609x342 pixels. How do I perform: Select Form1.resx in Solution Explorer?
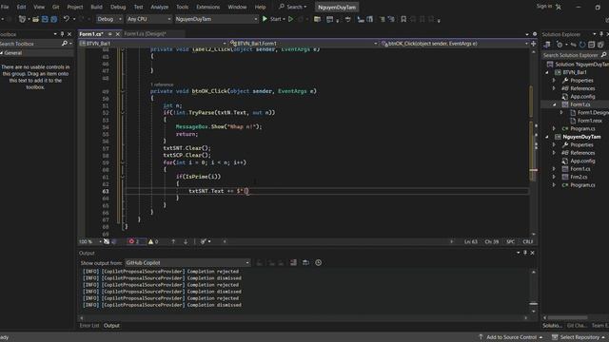pyautogui.click(x=589, y=121)
